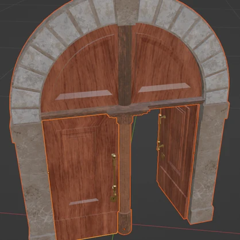Click the origin dot on left door edge
Image resolution: width=240 pixels, height=240 pixels.
click(48, 172)
